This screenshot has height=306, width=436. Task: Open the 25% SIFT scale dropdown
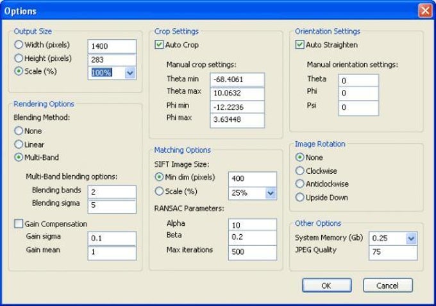[271, 193]
